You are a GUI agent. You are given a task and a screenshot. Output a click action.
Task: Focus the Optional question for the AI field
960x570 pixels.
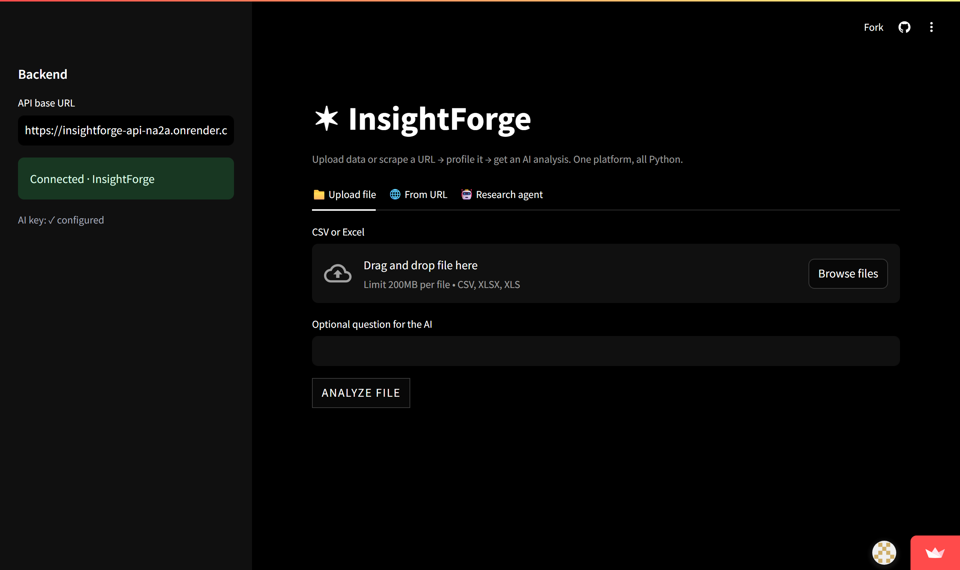606,351
